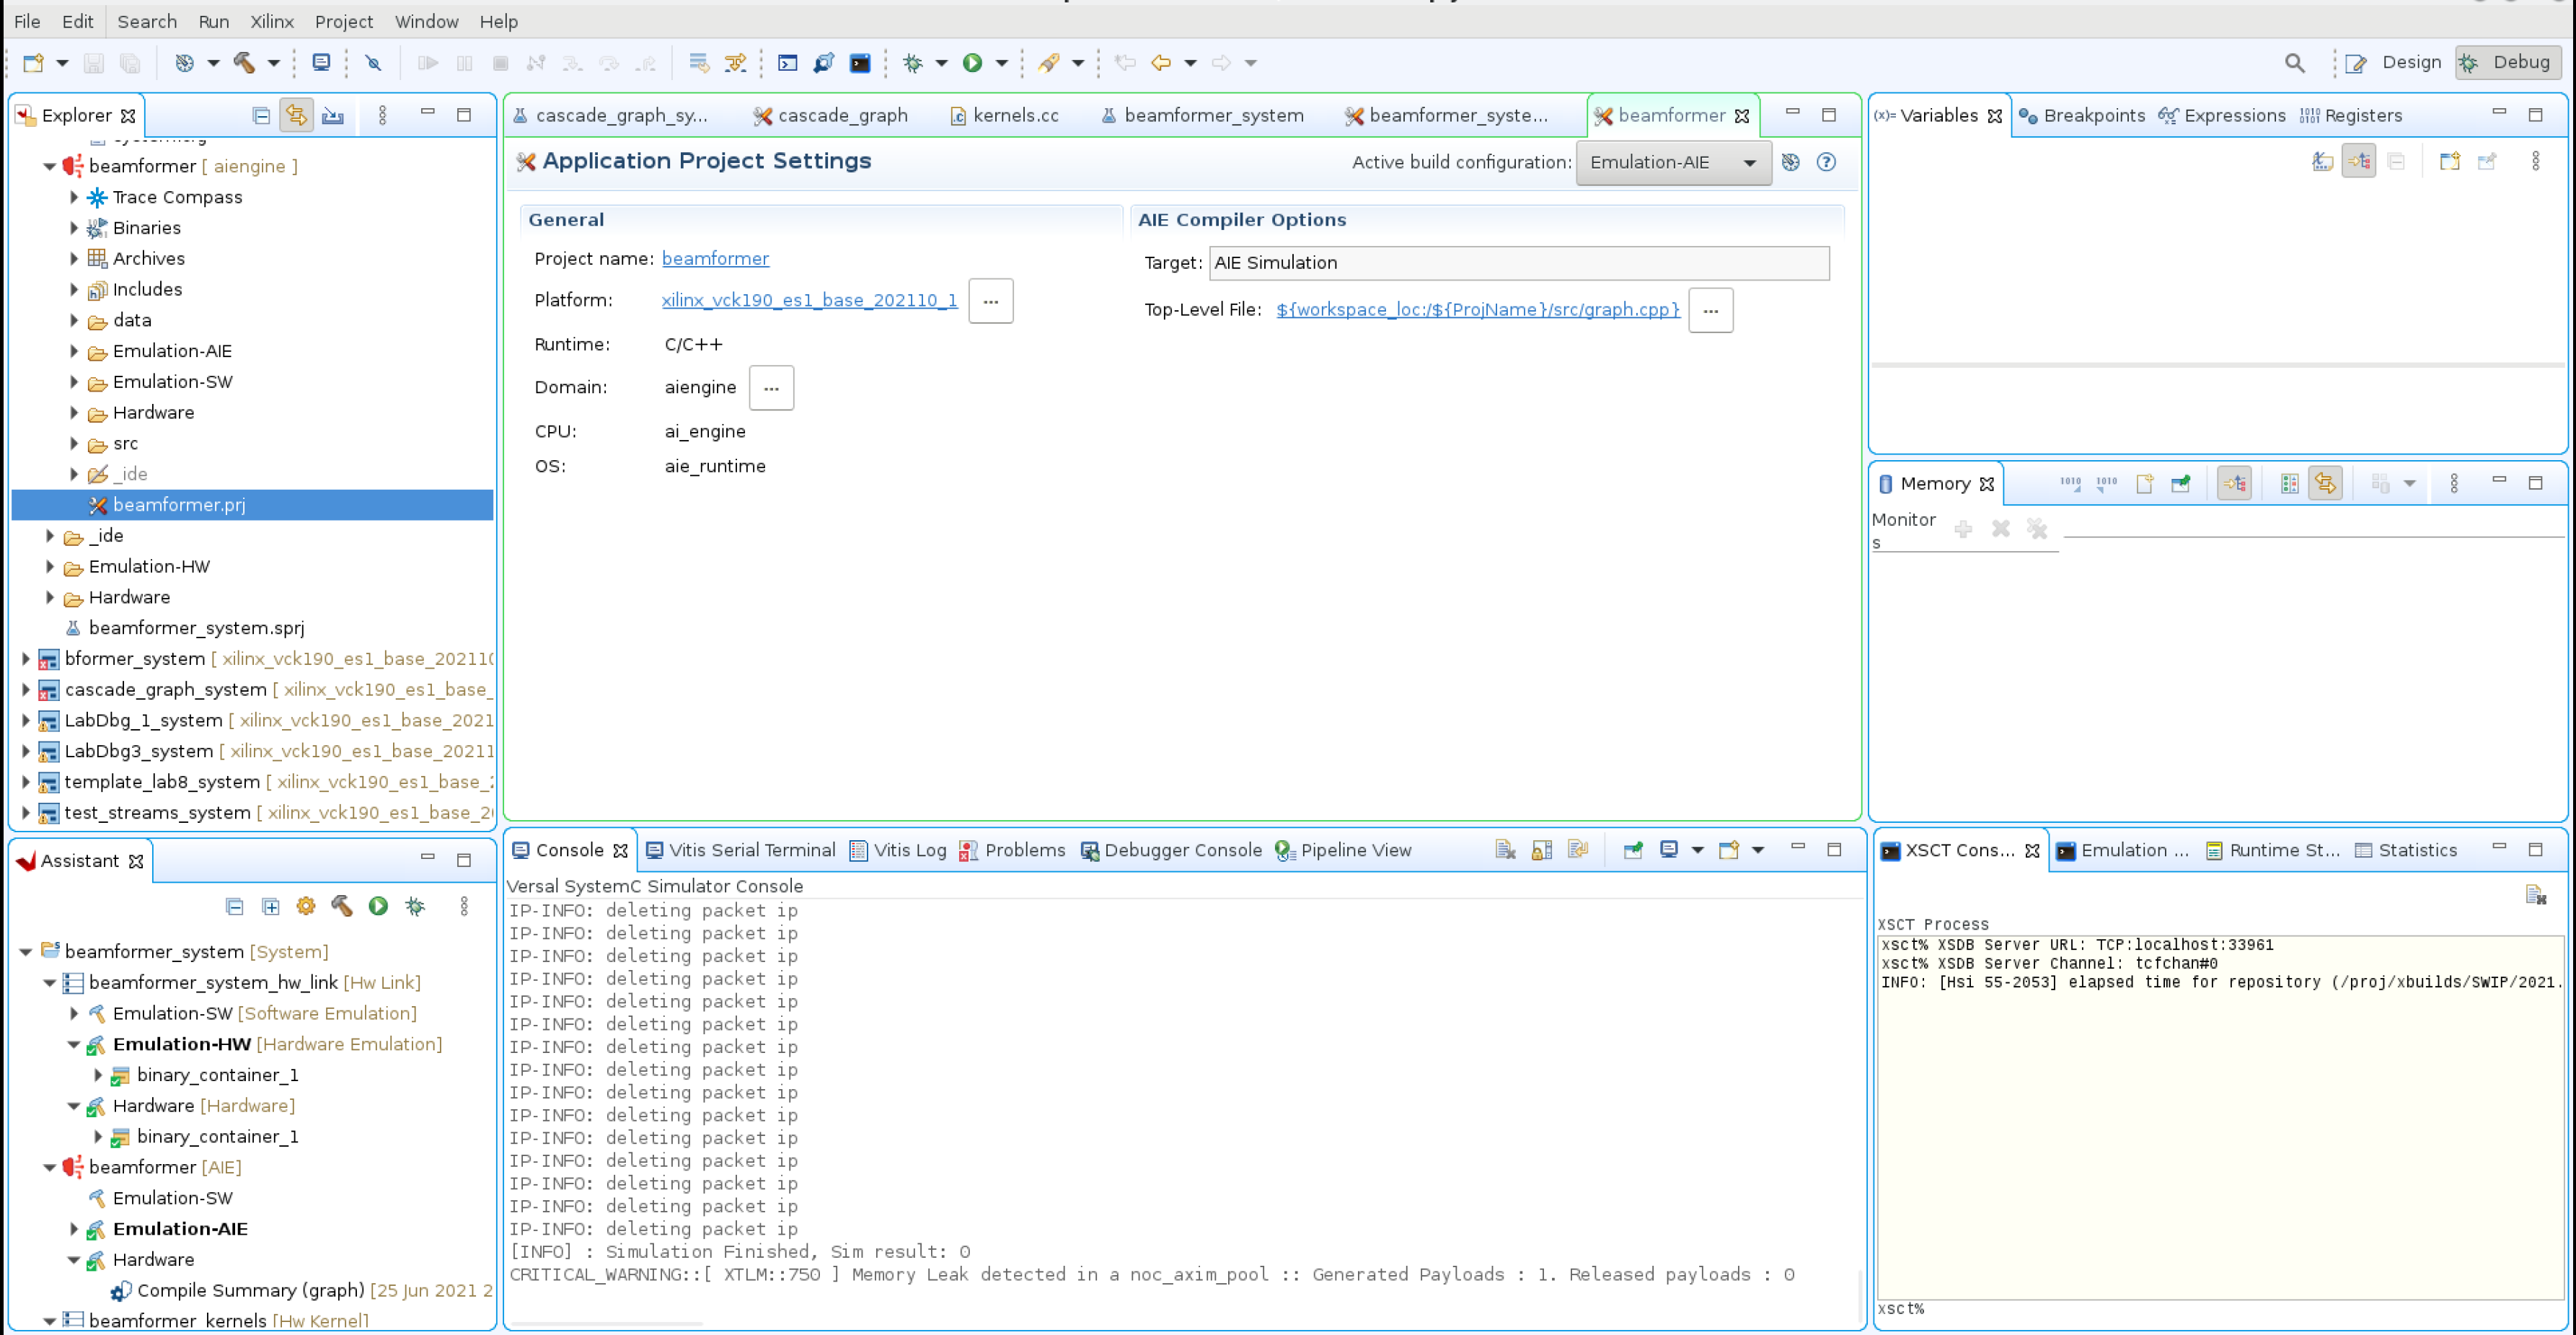Screen dimensions: 2576x1335
Task: Collapse Emulation-HW node in Assistant
Action: pos(74,1044)
